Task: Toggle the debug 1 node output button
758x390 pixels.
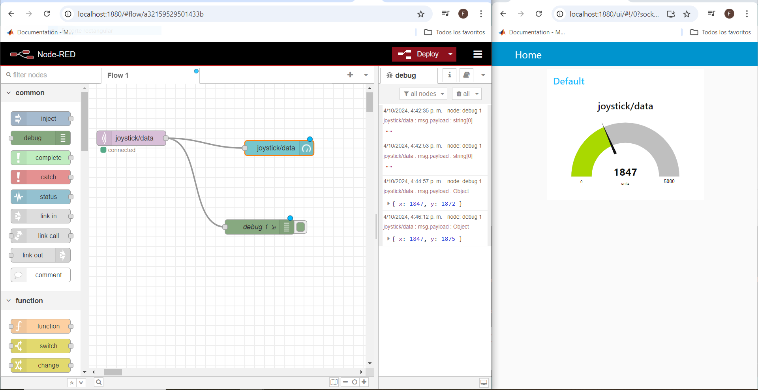Action: [300, 227]
